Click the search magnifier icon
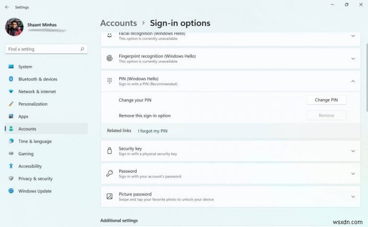Viewport: 368px width, 227px height. (82, 49)
